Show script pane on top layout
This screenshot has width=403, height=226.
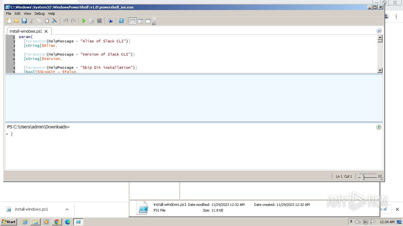click(x=133, y=21)
